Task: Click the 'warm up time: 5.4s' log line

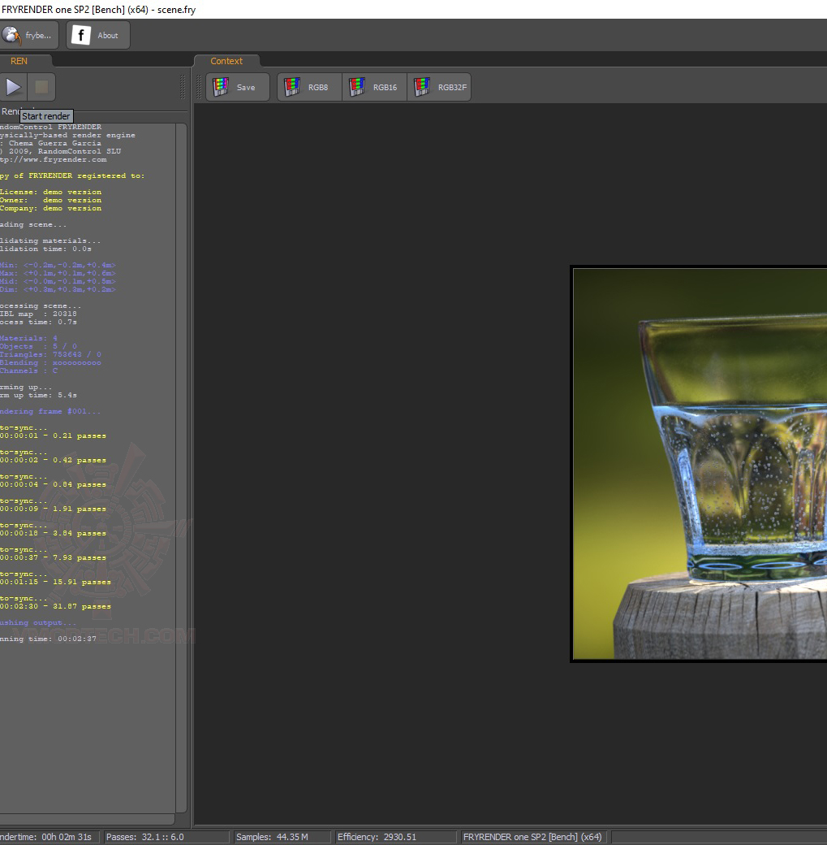Action: (38, 395)
